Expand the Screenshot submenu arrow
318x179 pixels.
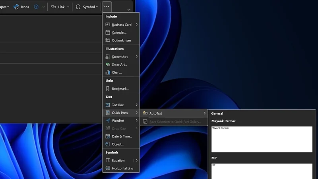point(136,56)
